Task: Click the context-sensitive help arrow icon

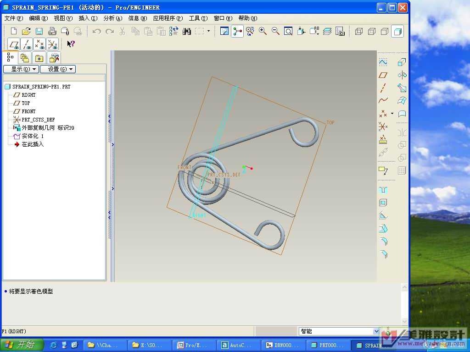Action: (71, 44)
